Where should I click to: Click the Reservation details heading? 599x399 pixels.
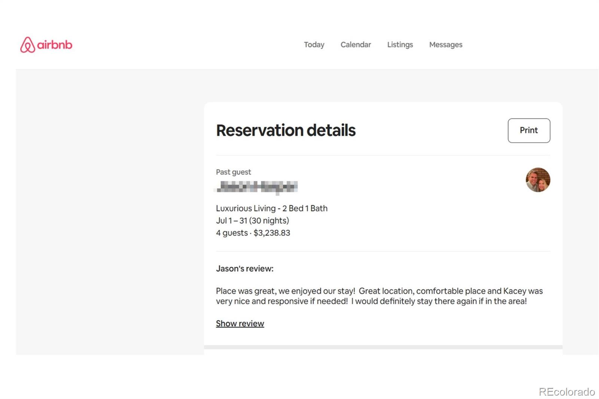(x=286, y=130)
